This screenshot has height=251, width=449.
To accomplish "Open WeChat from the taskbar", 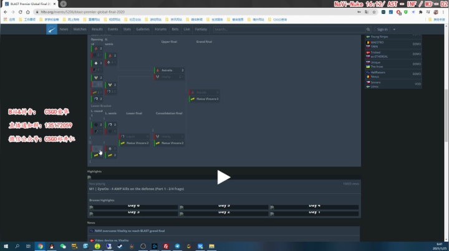I will [x=63, y=246].
